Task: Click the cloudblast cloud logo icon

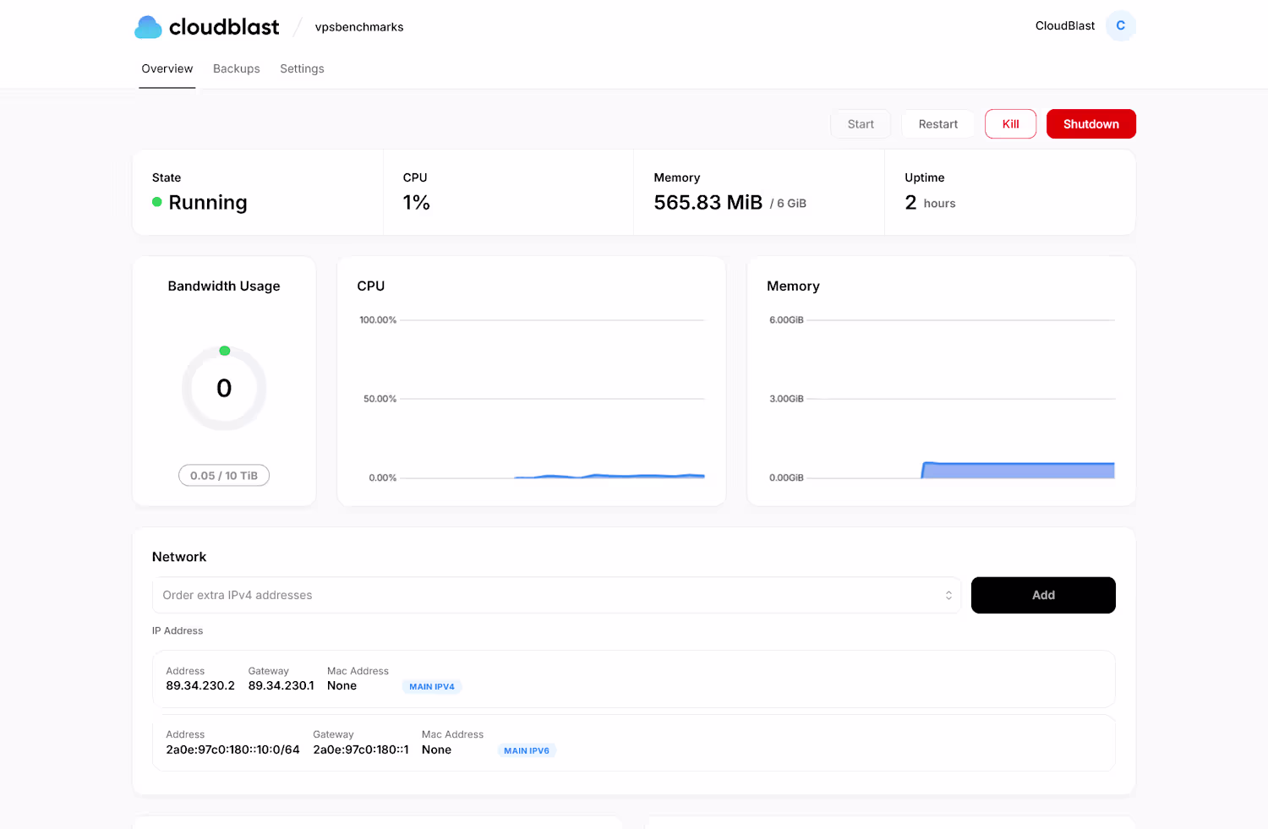Action: [x=148, y=27]
